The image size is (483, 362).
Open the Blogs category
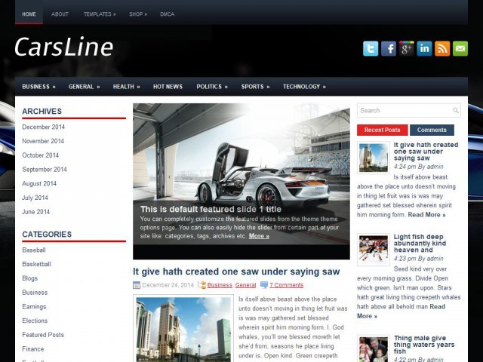click(x=30, y=278)
